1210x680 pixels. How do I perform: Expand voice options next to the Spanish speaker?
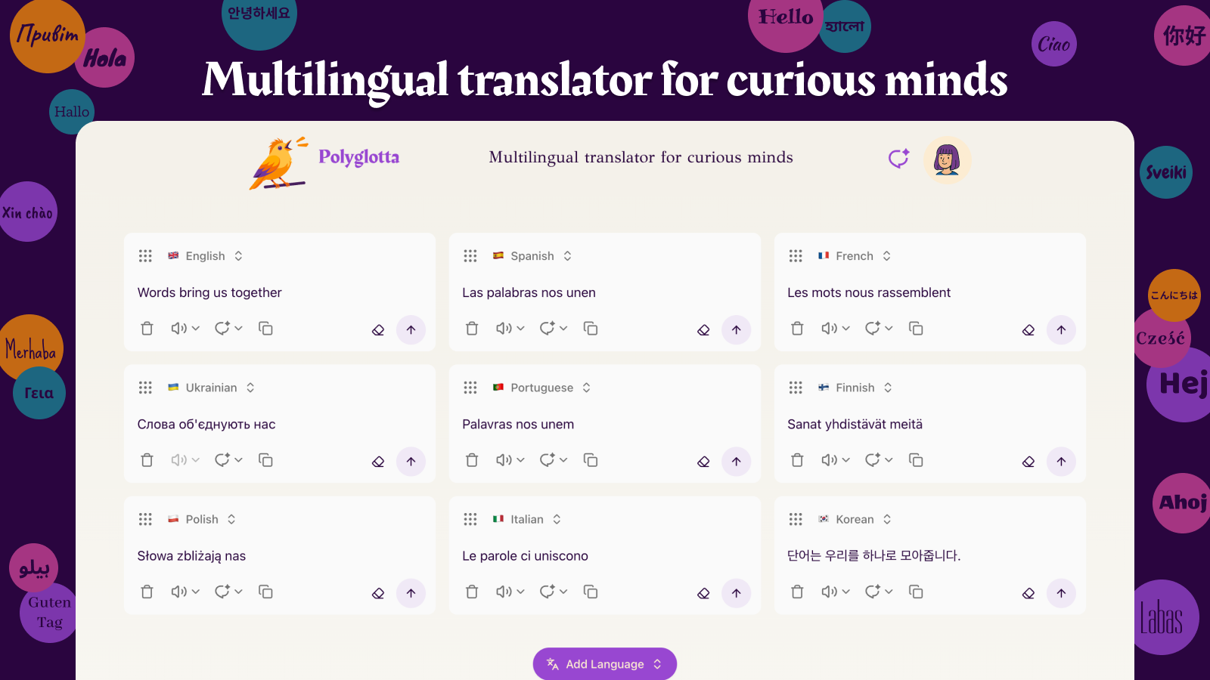520,328
